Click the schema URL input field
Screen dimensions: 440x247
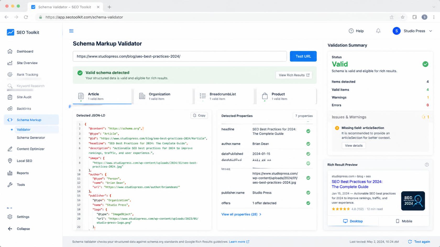click(180, 56)
